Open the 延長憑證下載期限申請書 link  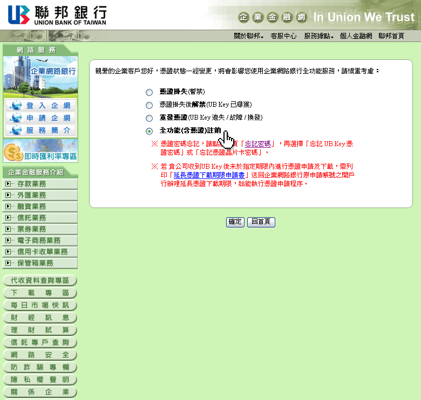(x=209, y=175)
